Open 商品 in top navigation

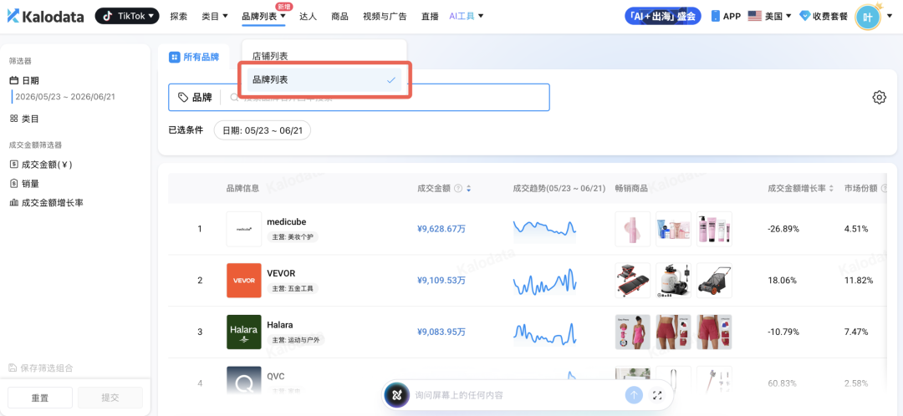[x=339, y=17]
